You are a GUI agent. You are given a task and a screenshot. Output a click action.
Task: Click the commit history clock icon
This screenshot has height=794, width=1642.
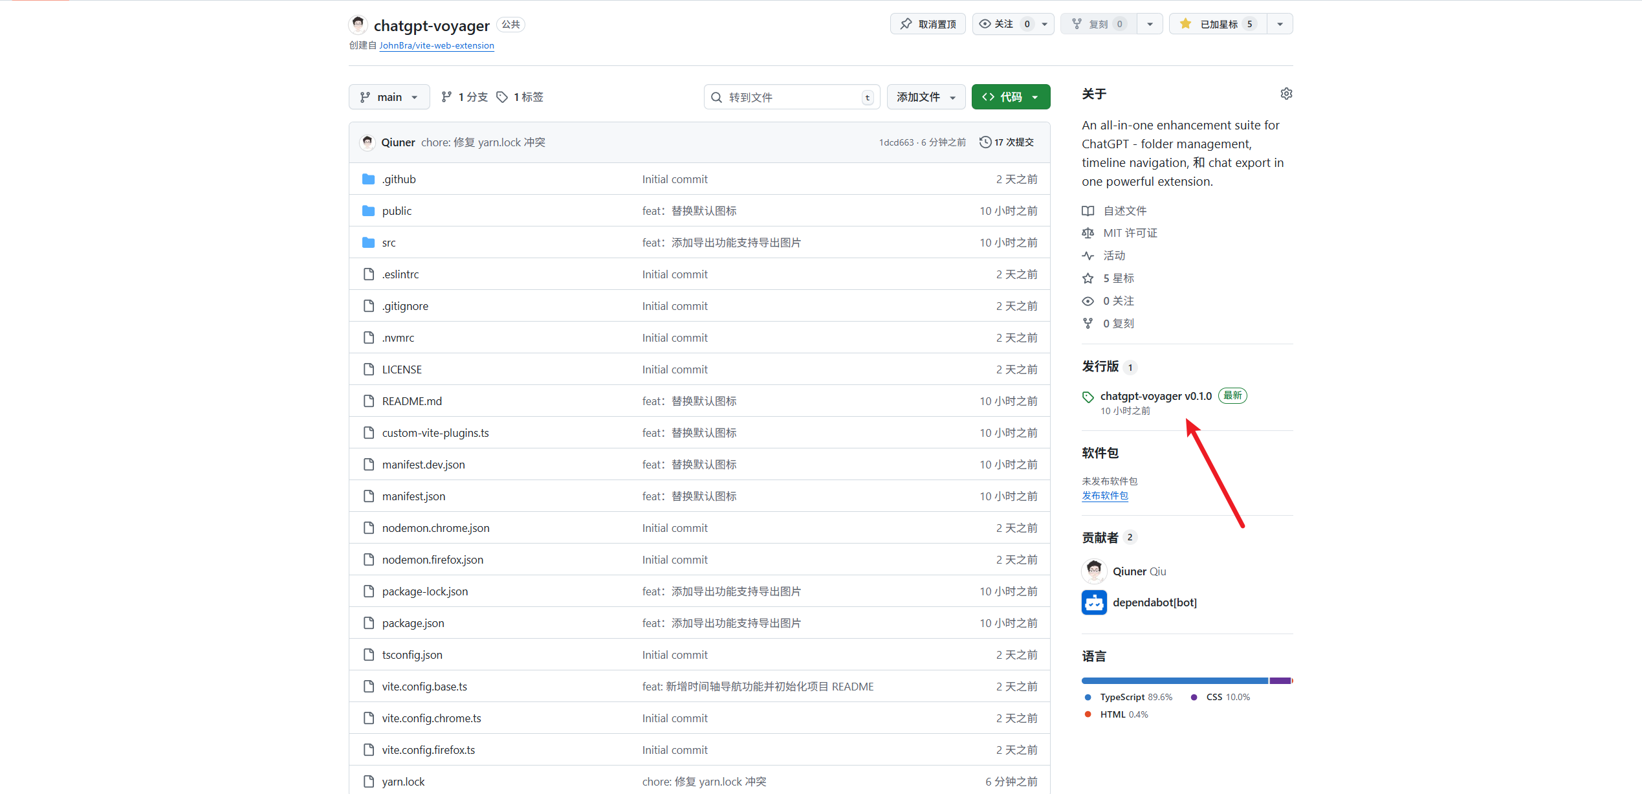tap(985, 142)
